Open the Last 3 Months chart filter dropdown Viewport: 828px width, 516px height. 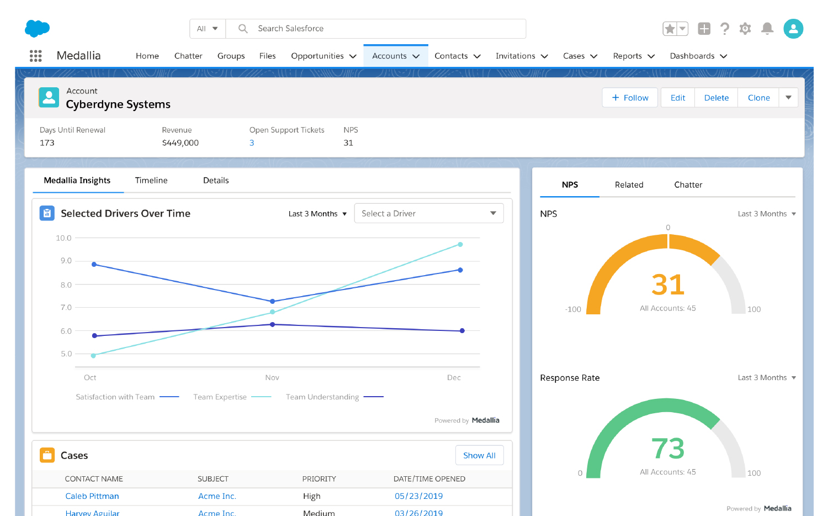click(317, 213)
